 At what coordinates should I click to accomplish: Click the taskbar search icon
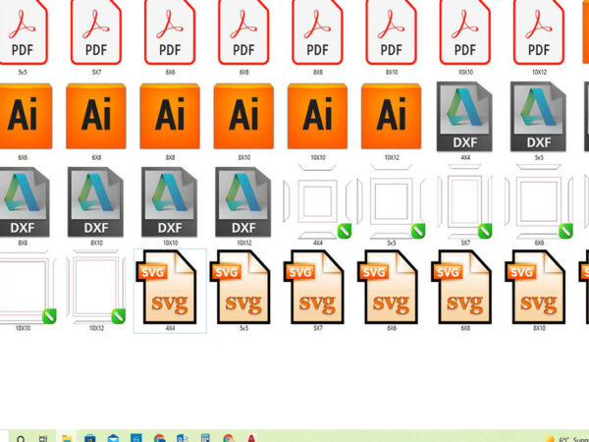click(20, 437)
